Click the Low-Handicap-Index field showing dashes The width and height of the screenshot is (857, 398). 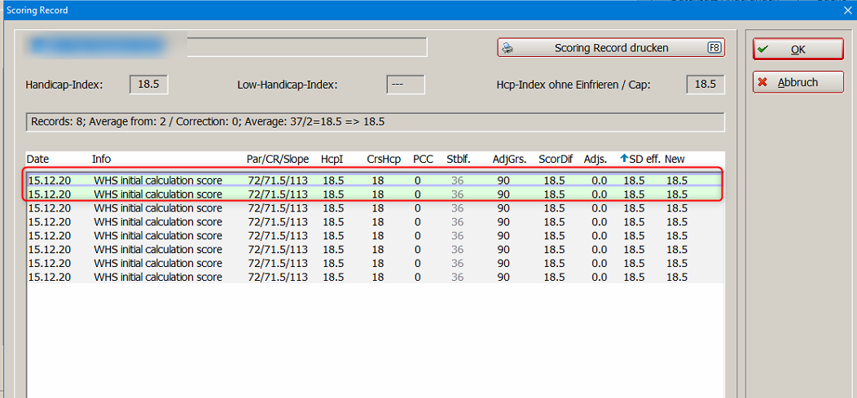coord(405,85)
